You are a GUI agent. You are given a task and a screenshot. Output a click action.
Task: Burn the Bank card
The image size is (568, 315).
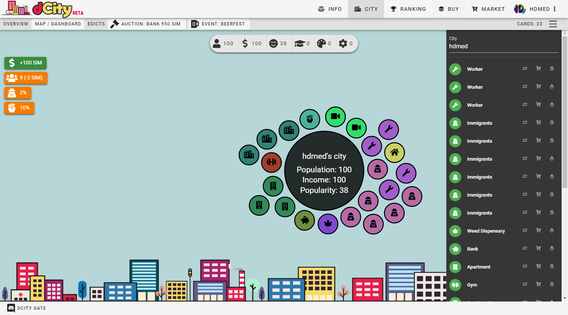coord(552,248)
